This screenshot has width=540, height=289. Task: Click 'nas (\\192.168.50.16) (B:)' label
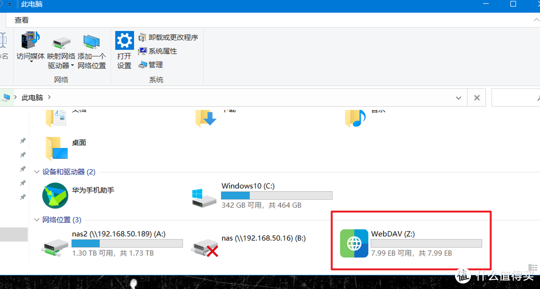pyautogui.click(x=263, y=238)
